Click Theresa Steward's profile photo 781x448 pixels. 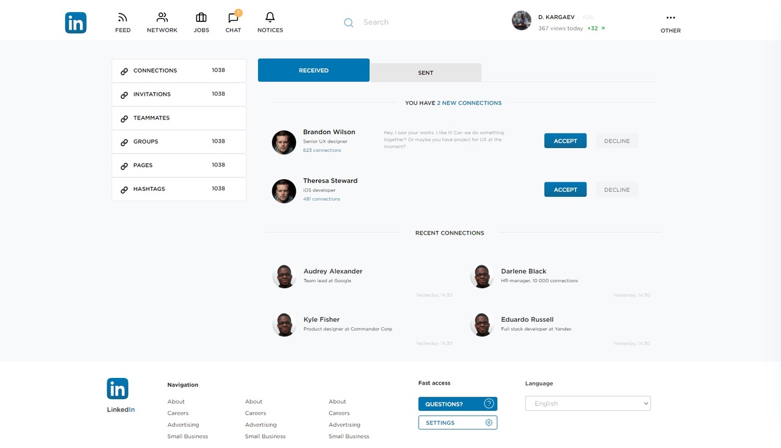pyautogui.click(x=284, y=191)
